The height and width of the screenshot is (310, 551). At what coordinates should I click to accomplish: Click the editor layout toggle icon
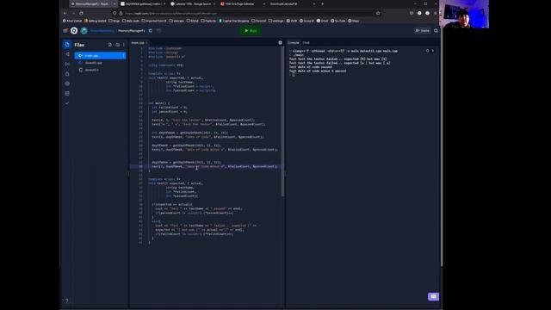(x=280, y=43)
